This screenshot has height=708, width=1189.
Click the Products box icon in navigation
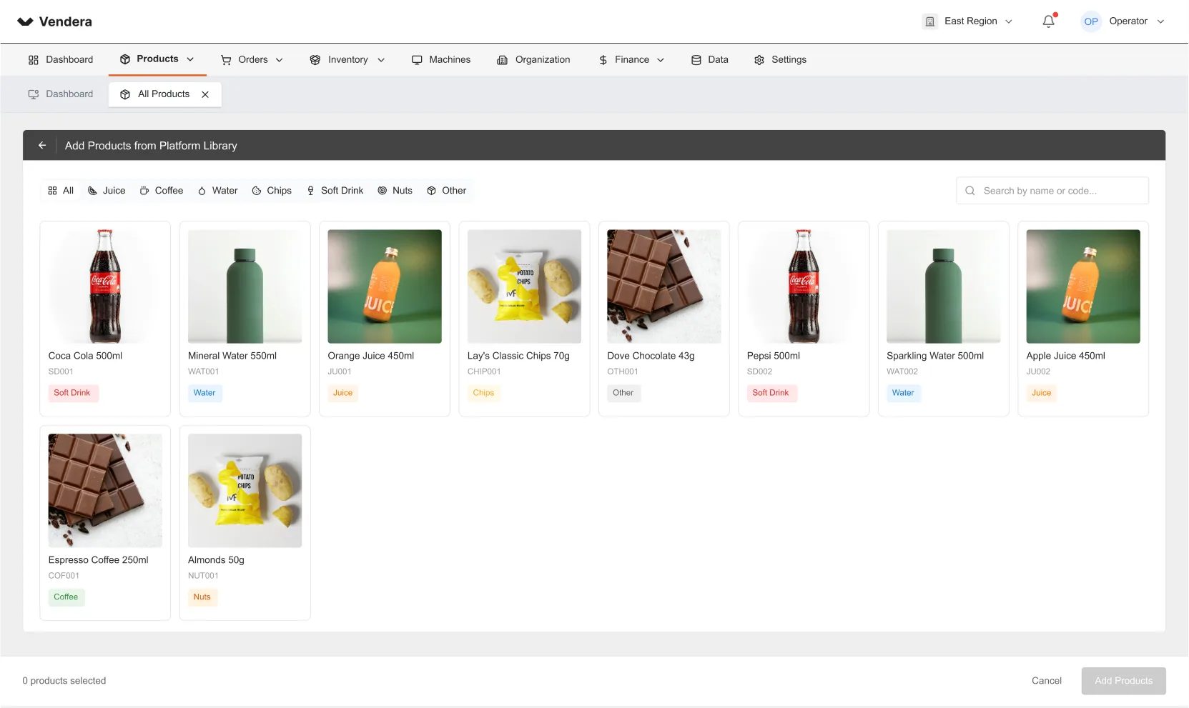(x=125, y=59)
